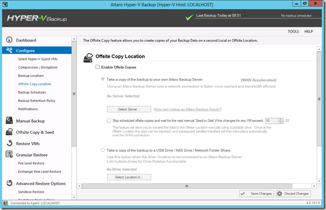
Task: Click the Altaro app icon in title bar
Action: pyautogui.click(x=5, y=4)
